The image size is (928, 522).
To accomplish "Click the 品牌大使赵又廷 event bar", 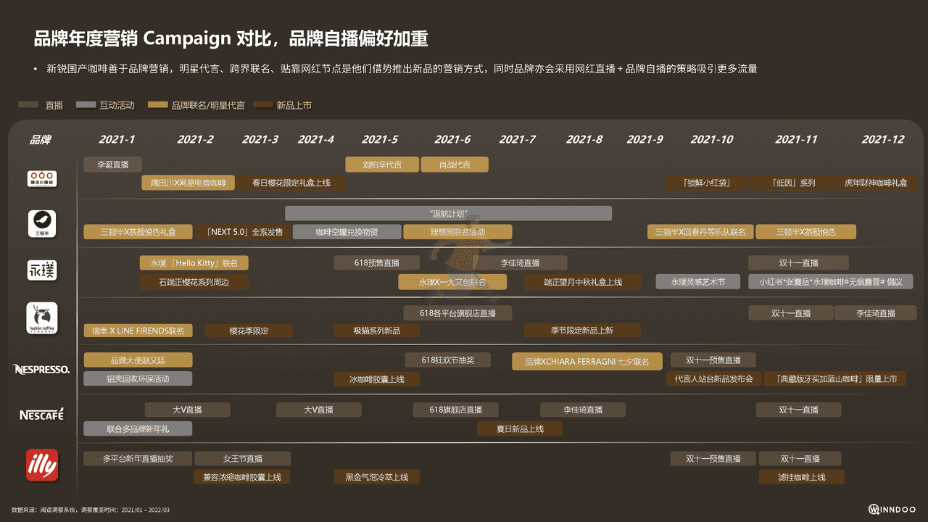I will click(x=138, y=360).
